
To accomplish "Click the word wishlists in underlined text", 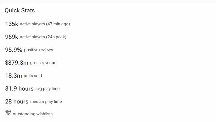I will [44, 114].
